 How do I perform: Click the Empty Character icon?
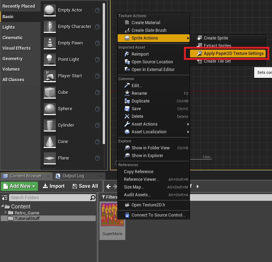(x=50, y=26)
